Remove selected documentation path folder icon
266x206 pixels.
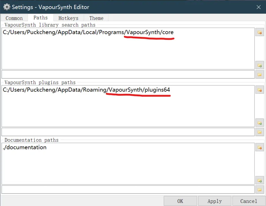point(260,147)
